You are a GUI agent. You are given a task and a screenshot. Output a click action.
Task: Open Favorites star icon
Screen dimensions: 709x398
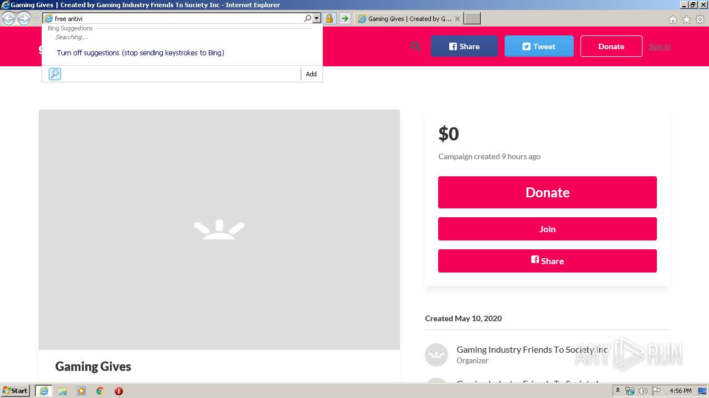[x=686, y=19]
